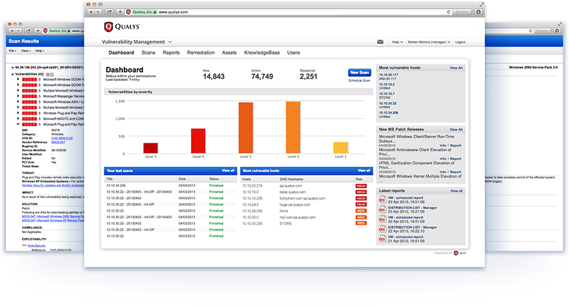This screenshot has height=307, width=569.
Task: Open the downloads icon in the front browser toolbar
Action: tap(478, 12)
